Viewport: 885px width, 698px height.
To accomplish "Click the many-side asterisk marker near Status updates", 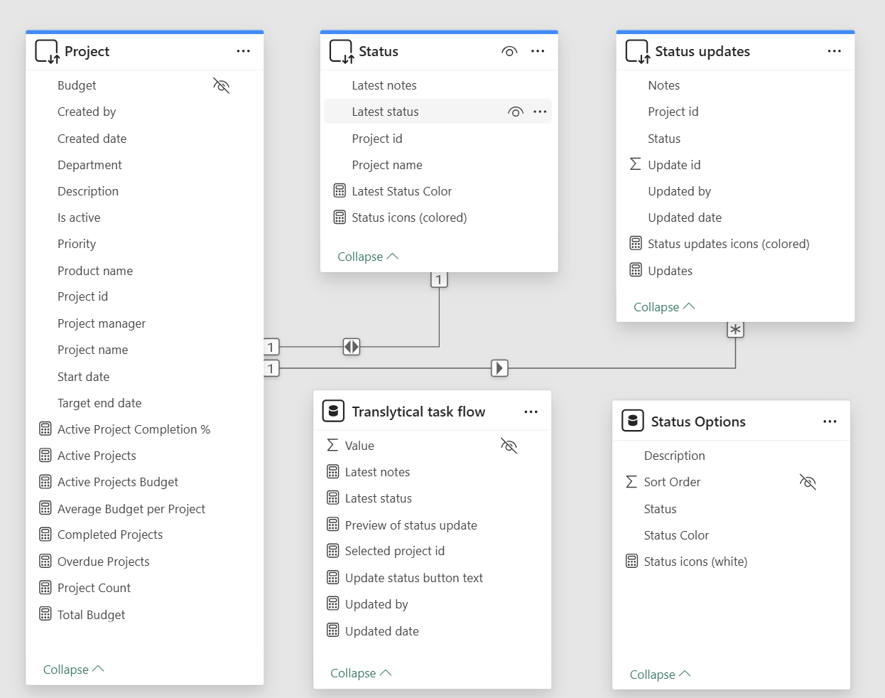I will point(735,328).
